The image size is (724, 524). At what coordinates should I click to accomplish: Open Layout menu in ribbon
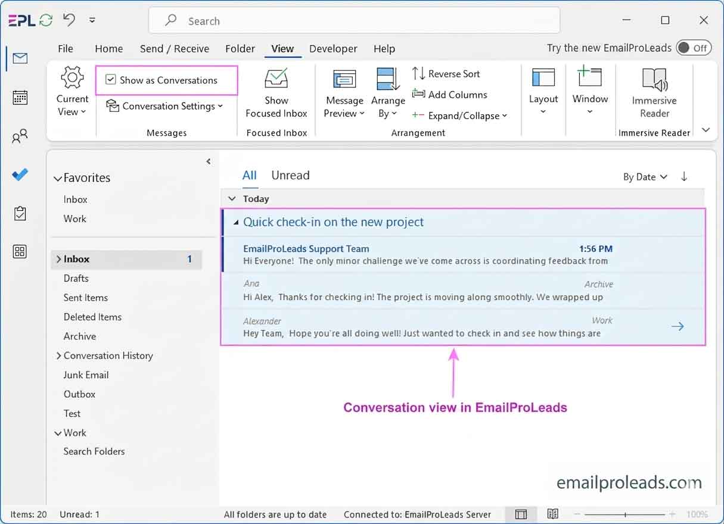point(543,92)
